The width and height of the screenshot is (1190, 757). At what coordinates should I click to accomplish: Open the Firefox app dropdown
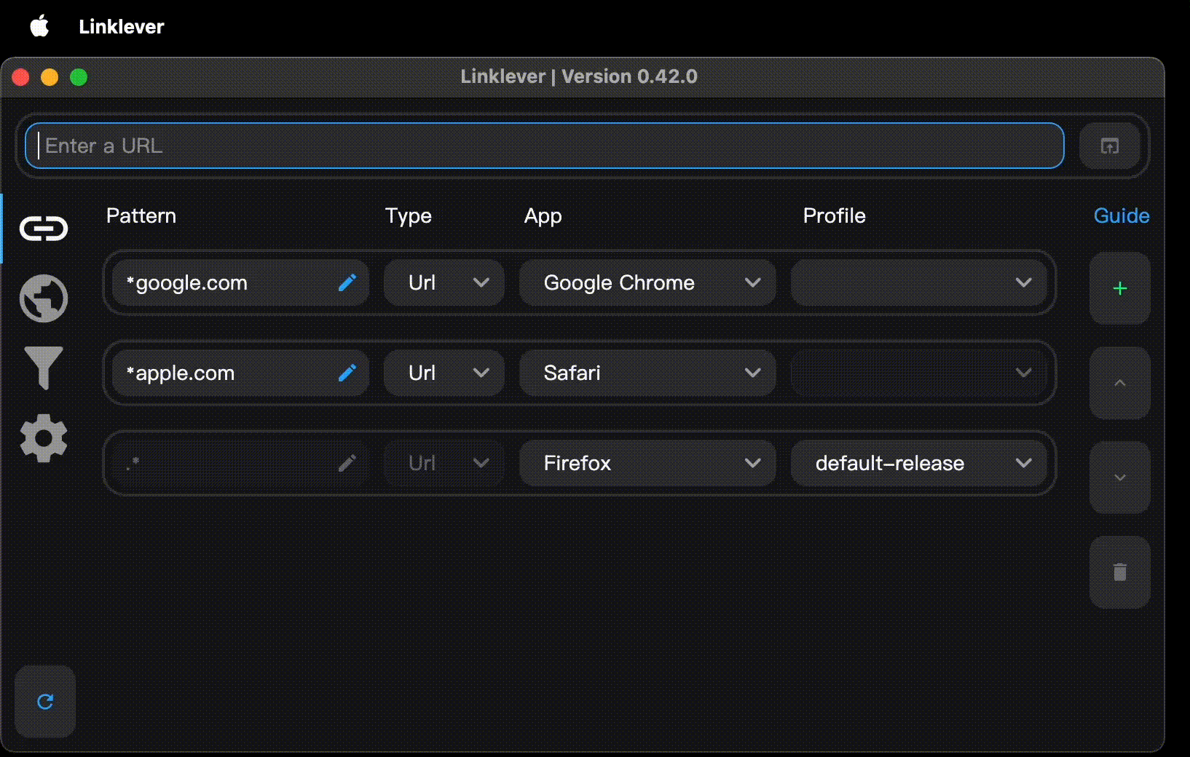tap(647, 463)
